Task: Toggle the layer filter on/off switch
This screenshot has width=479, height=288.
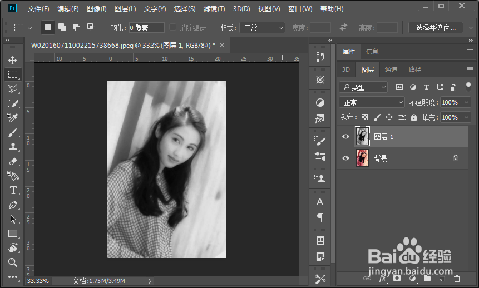Action: (468, 87)
